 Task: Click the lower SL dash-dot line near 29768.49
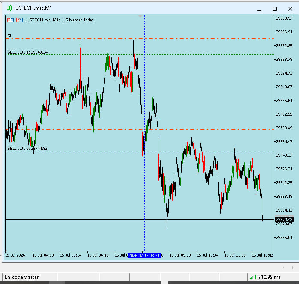[x=140, y=130]
